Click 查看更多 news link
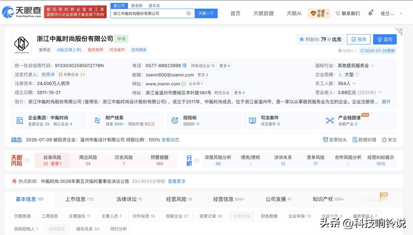Screen dimensions: 413x235 point(177,181)
